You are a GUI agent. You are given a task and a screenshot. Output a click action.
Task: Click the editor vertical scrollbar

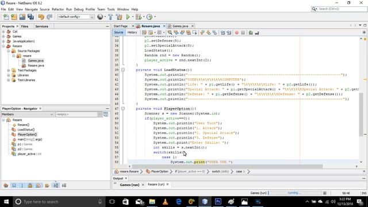[x=361, y=114]
